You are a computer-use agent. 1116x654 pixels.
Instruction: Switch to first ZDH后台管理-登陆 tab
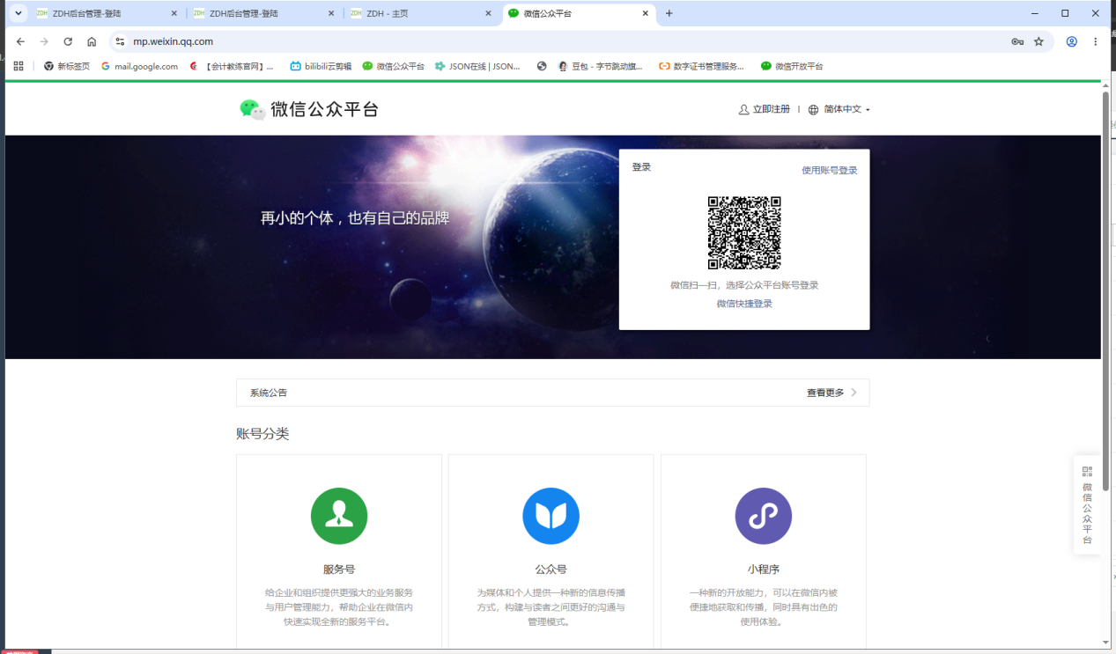point(106,13)
